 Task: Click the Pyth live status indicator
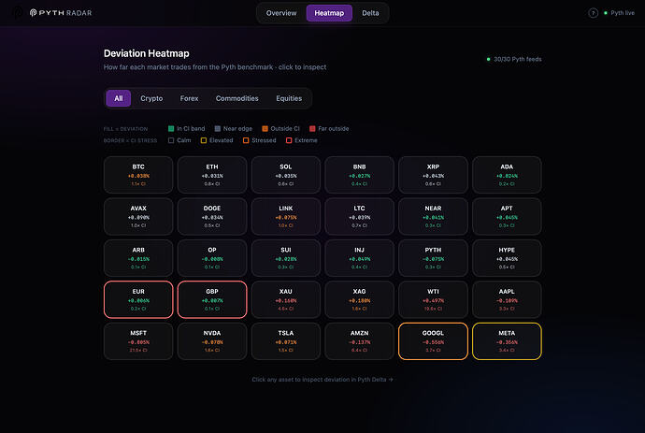pos(619,13)
